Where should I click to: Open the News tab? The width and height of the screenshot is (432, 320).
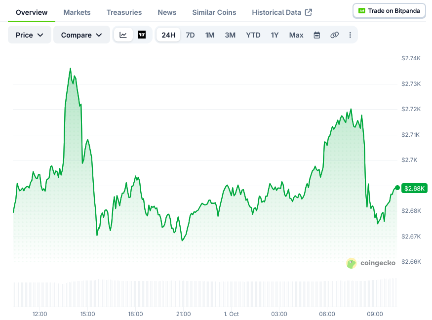pos(167,12)
